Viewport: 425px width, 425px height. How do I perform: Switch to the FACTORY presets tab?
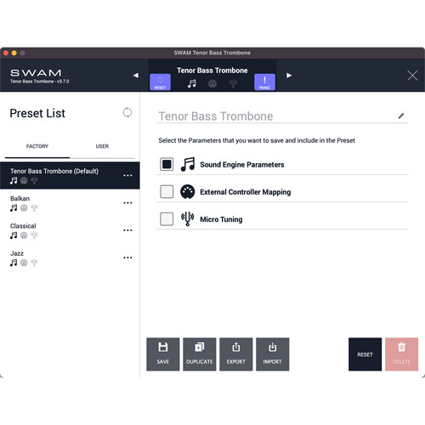pos(37,146)
